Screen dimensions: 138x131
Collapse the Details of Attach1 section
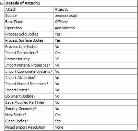(x=2, y=3)
